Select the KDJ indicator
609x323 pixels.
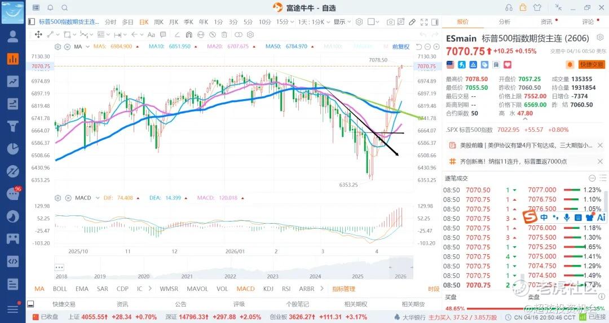click(x=268, y=289)
